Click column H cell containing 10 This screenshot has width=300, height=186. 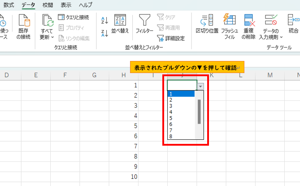pos(124,177)
